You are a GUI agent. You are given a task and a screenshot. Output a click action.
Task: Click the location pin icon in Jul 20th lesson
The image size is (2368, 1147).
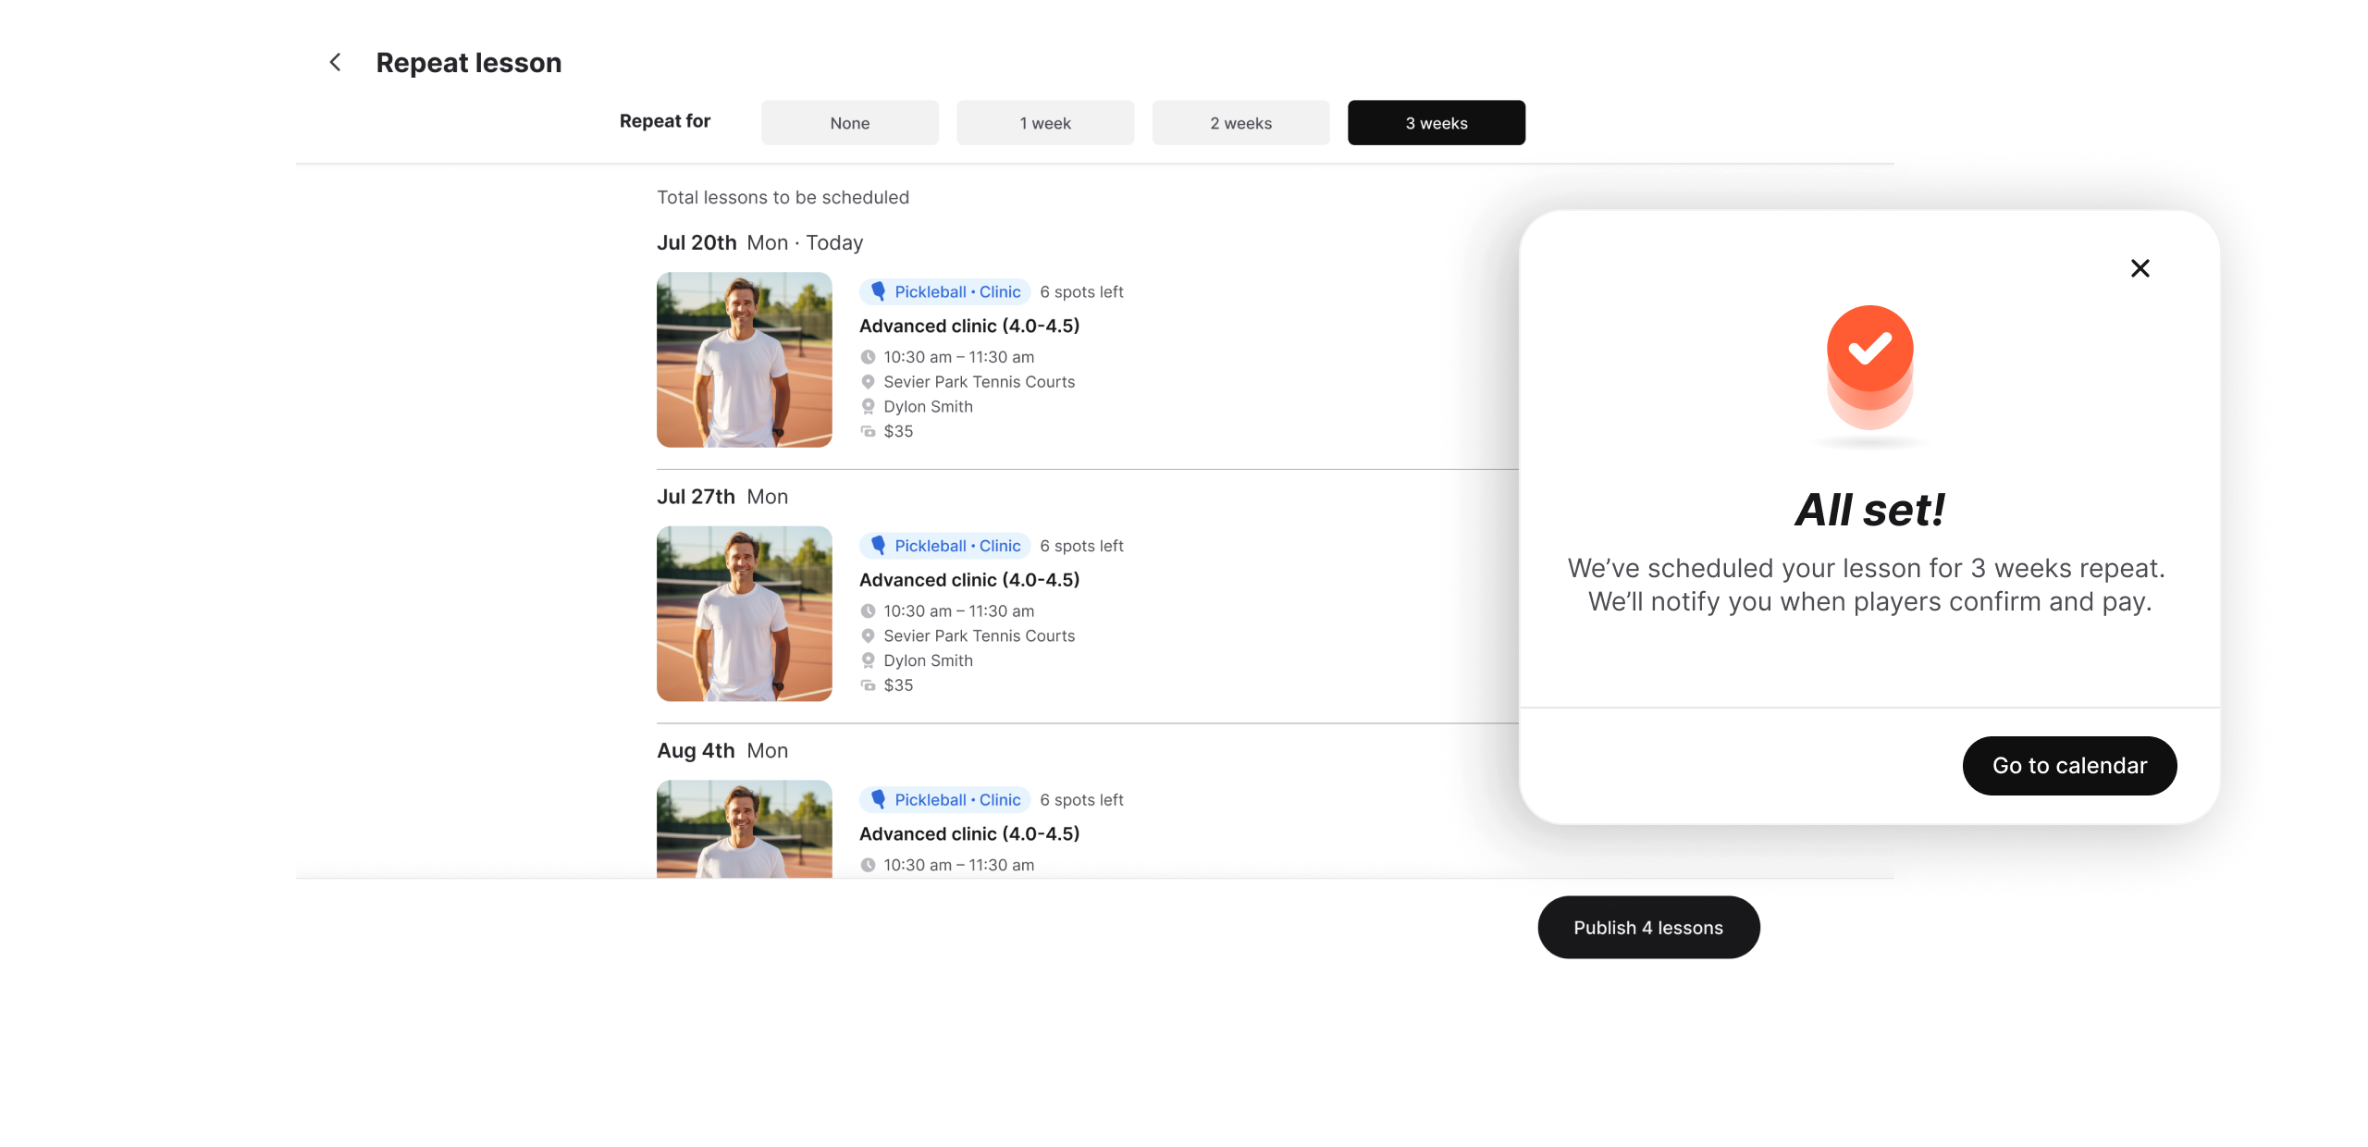868,382
